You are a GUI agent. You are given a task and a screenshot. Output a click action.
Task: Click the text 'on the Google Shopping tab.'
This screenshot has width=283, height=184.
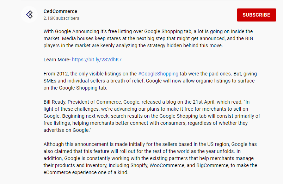pos(75,88)
